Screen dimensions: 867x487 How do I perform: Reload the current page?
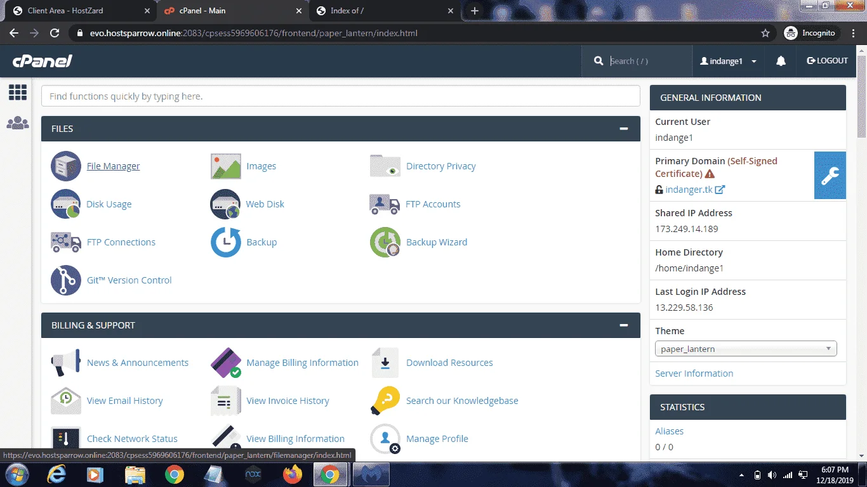[x=55, y=33]
